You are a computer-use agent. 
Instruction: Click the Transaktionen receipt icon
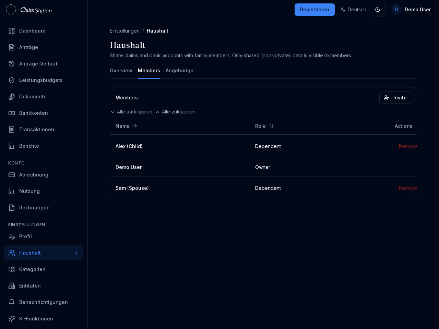tap(12, 130)
